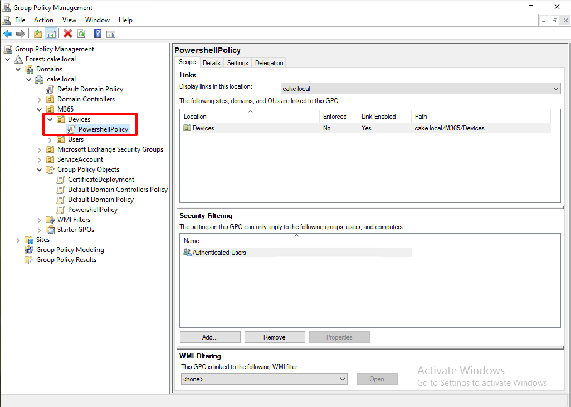Switch to the Delegation tab
The width and height of the screenshot is (571, 407).
[269, 62]
